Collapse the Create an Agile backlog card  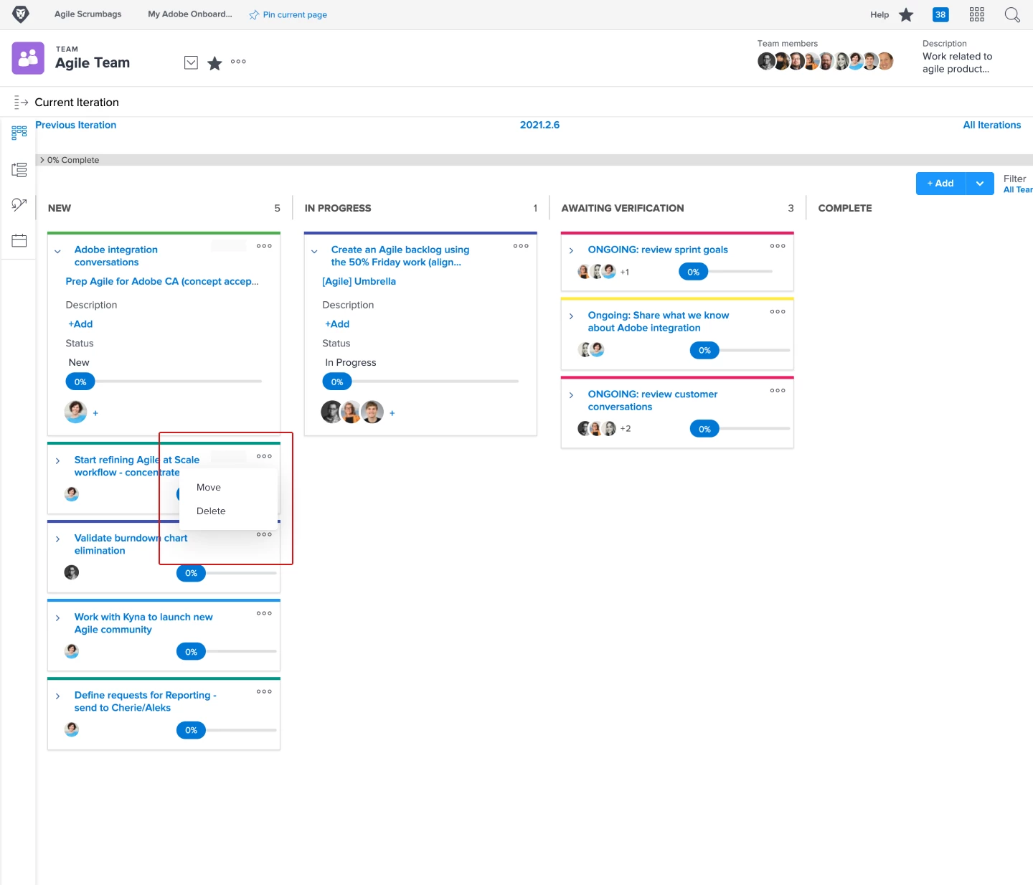314,252
